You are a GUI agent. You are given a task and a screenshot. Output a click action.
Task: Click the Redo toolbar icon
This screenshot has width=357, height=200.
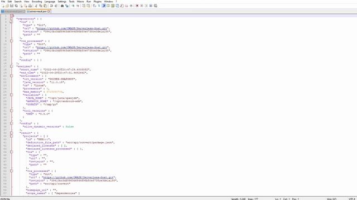(56, 6)
